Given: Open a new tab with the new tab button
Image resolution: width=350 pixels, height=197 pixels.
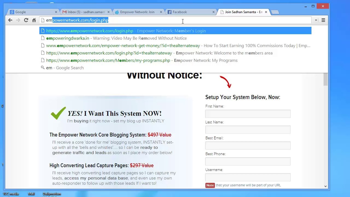Looking at the screenshot, I should (275, 12).
